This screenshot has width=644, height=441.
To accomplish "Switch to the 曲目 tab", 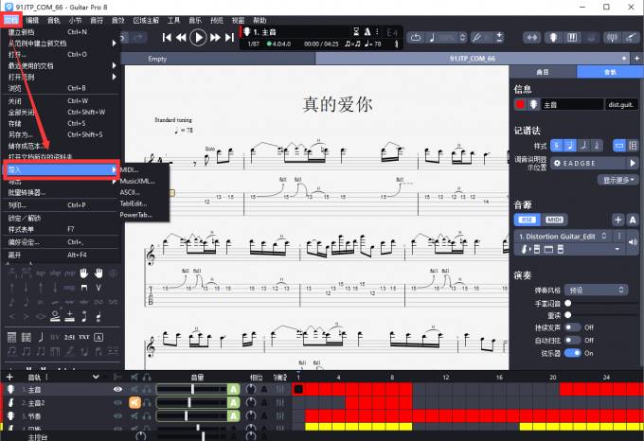I will click(x=543, y=71).
